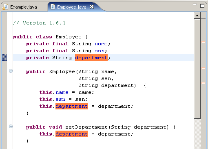208x149 pixels.
Task: Maximize the editor view
Action: click(202, 6)
